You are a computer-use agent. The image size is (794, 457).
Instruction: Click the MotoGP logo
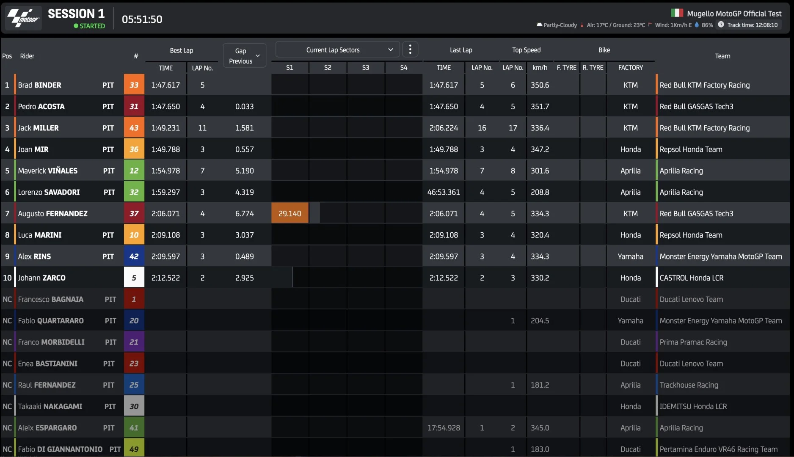click(x=23, y=18)
